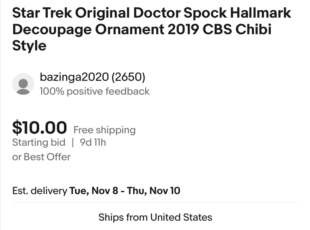
Task: Click the 100% positive feedback text
Action: tap(95, 91)
